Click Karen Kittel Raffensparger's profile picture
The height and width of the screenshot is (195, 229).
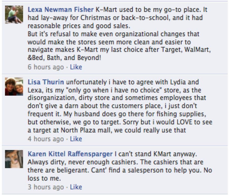[14, 159]
